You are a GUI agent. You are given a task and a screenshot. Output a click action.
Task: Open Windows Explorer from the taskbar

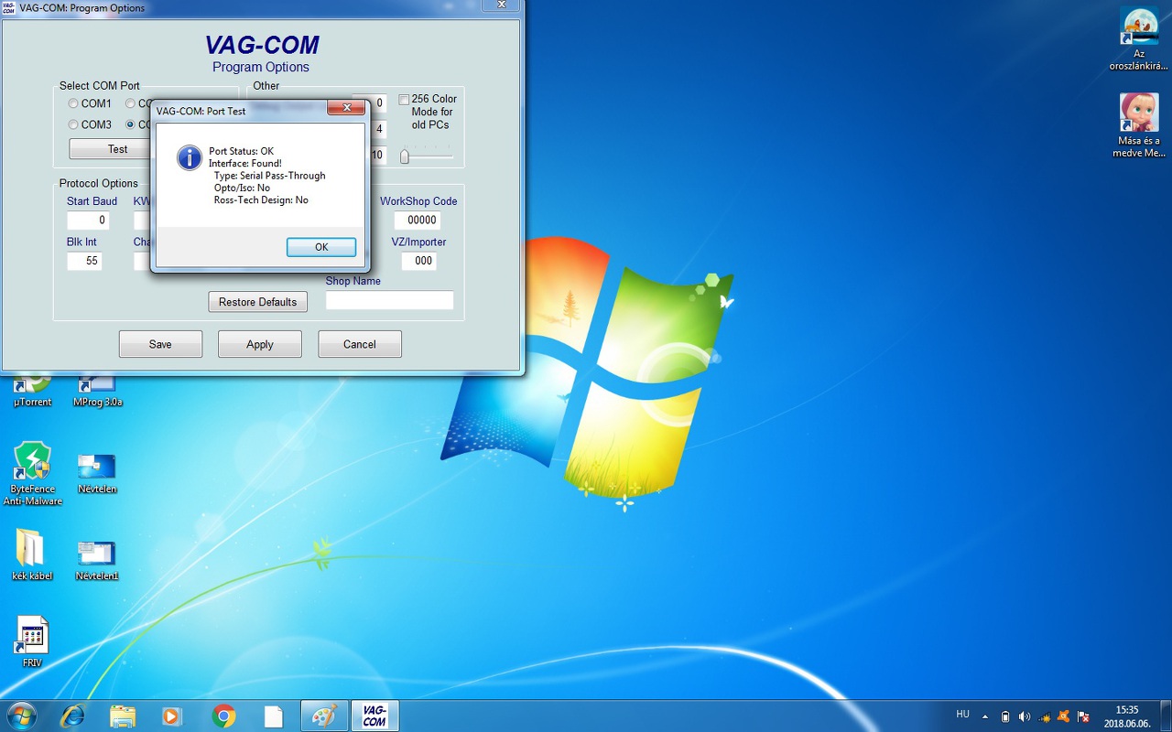click(x=123, y=716)
